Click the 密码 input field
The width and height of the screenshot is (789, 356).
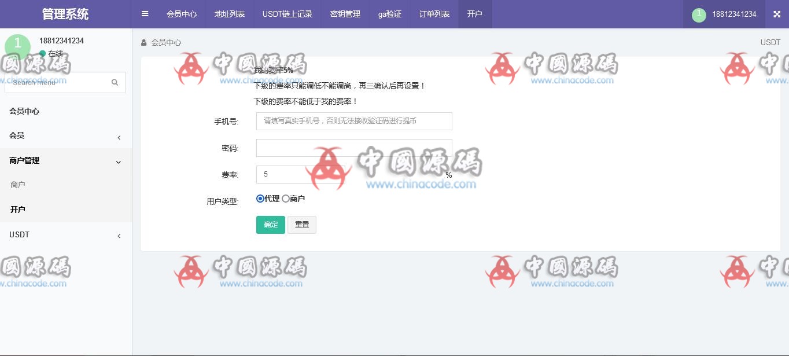(x=354, y=148)
